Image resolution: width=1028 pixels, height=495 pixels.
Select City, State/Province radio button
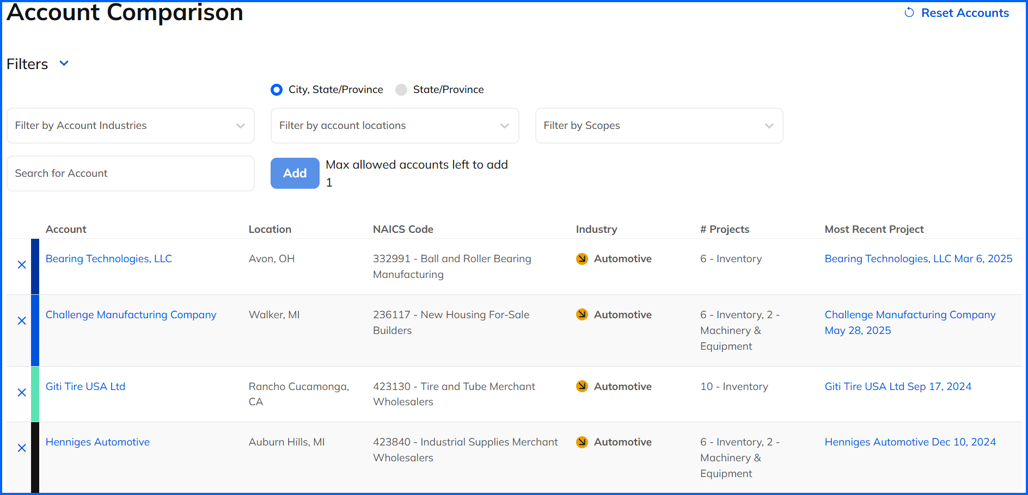point(277,90)
